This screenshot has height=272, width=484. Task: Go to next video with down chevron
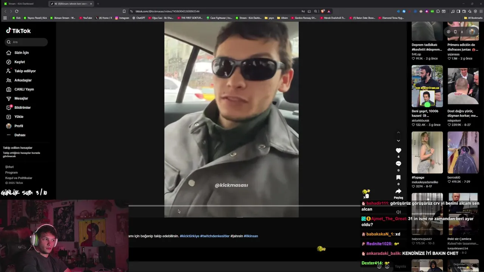point(398,141)
